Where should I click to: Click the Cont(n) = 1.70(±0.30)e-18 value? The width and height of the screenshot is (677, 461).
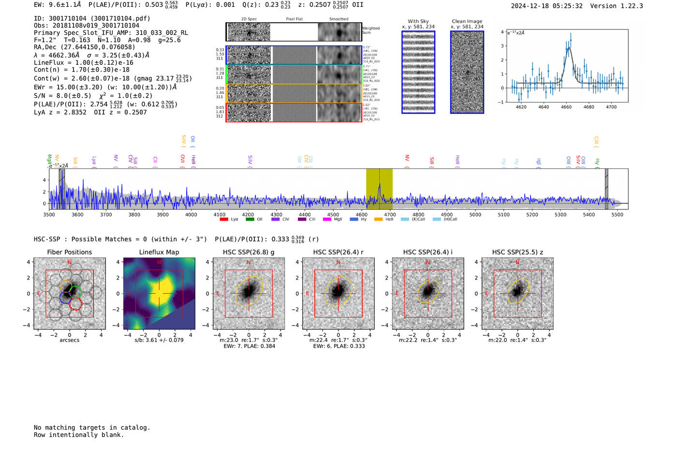82,70
